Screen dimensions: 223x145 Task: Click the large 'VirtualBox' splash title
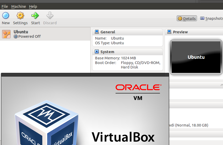pyautogui.click(x=123, y=137)
